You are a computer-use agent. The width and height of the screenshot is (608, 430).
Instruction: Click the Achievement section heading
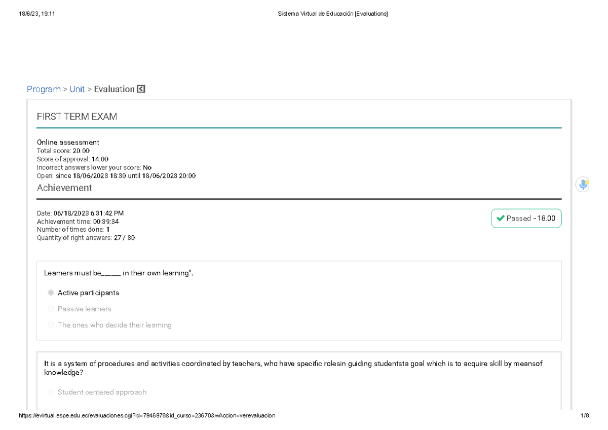pyautogui.click(x=64, y=188)
